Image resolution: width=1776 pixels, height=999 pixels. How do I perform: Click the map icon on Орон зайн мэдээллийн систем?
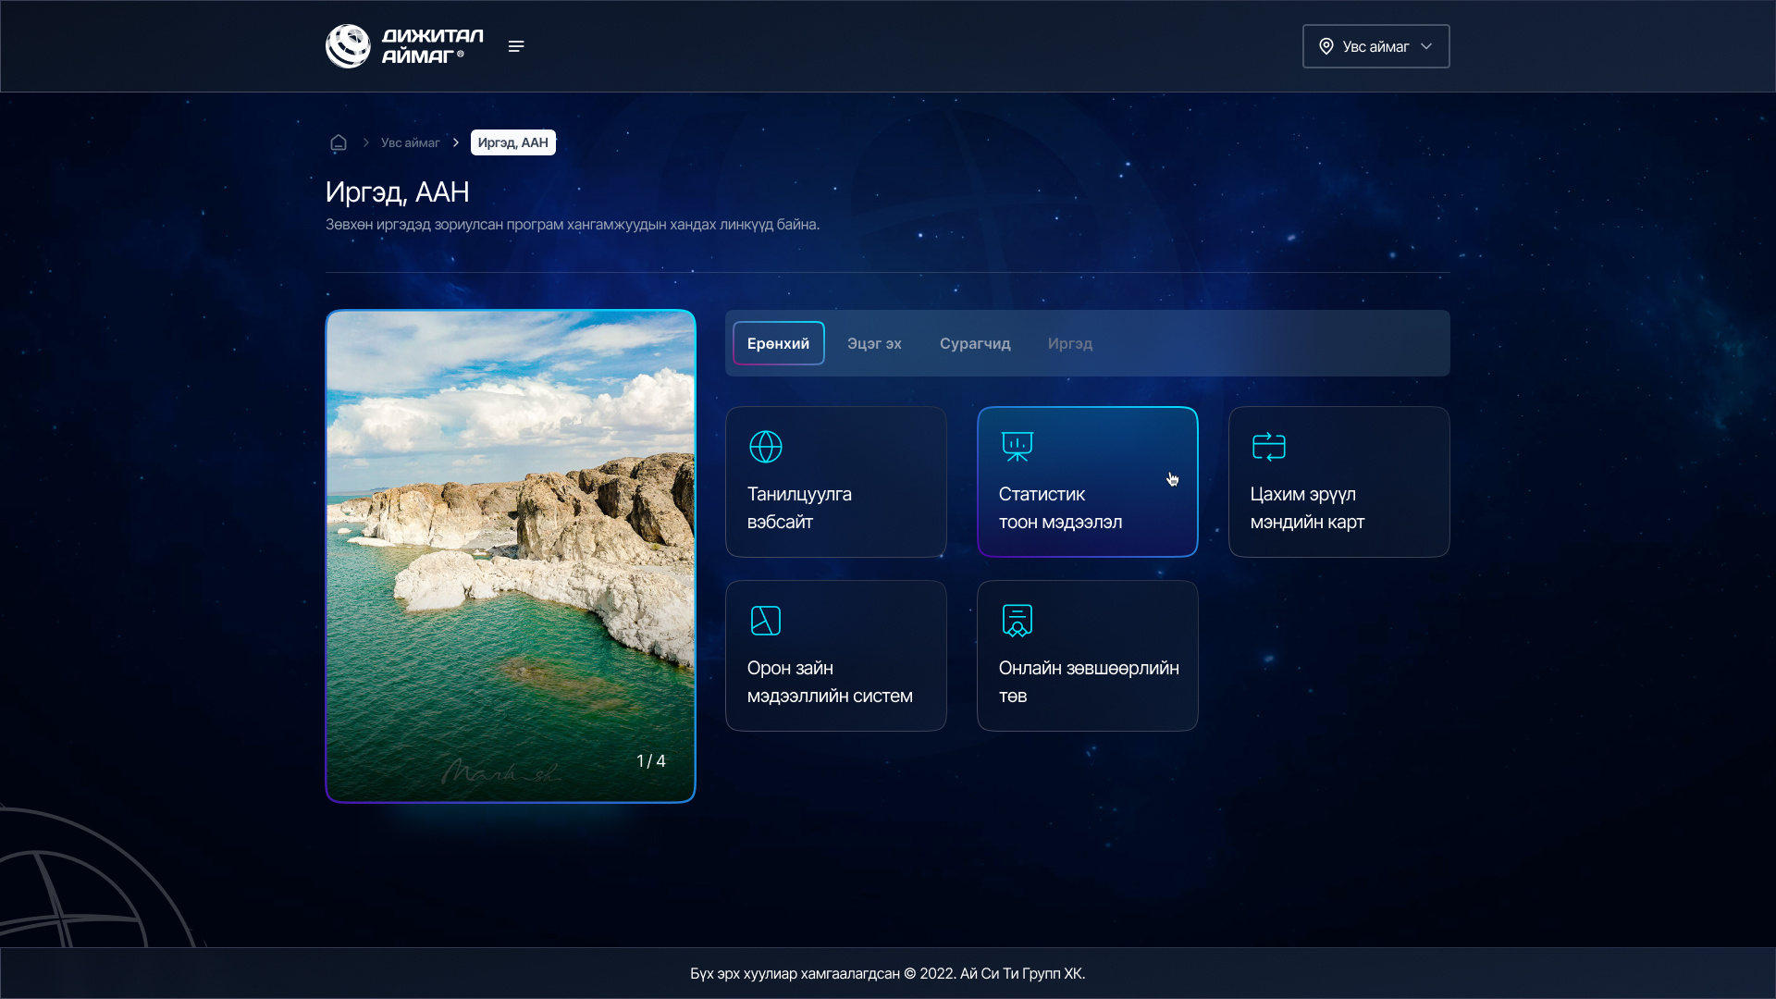tap(766, 621)
